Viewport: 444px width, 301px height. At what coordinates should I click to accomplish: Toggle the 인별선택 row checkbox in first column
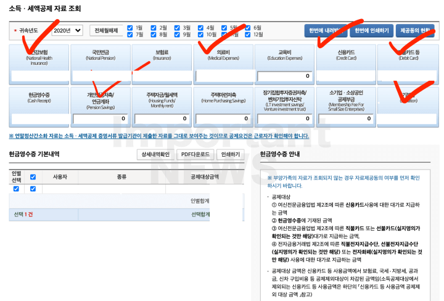[16, 189]
